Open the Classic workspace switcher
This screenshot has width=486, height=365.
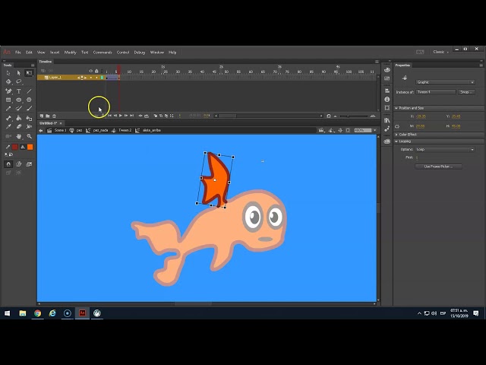[x=440, y=52]
